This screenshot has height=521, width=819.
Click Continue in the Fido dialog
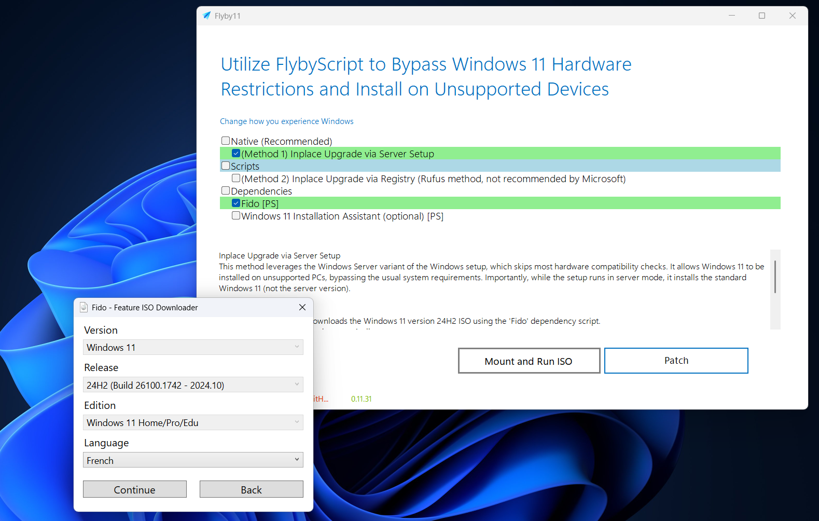(135, 489)
